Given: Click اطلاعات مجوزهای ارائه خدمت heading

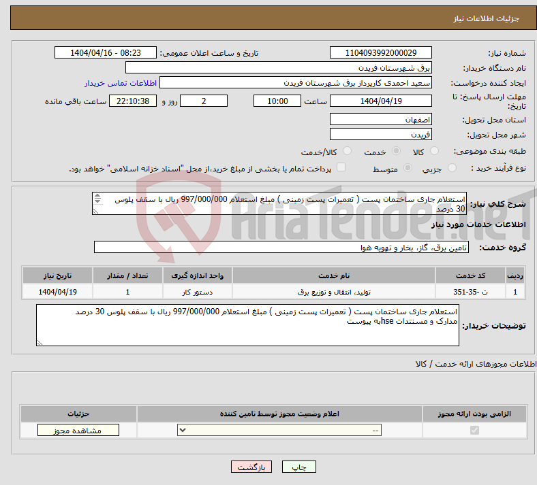Looking at the screenshot, I should tap(476, 364).
